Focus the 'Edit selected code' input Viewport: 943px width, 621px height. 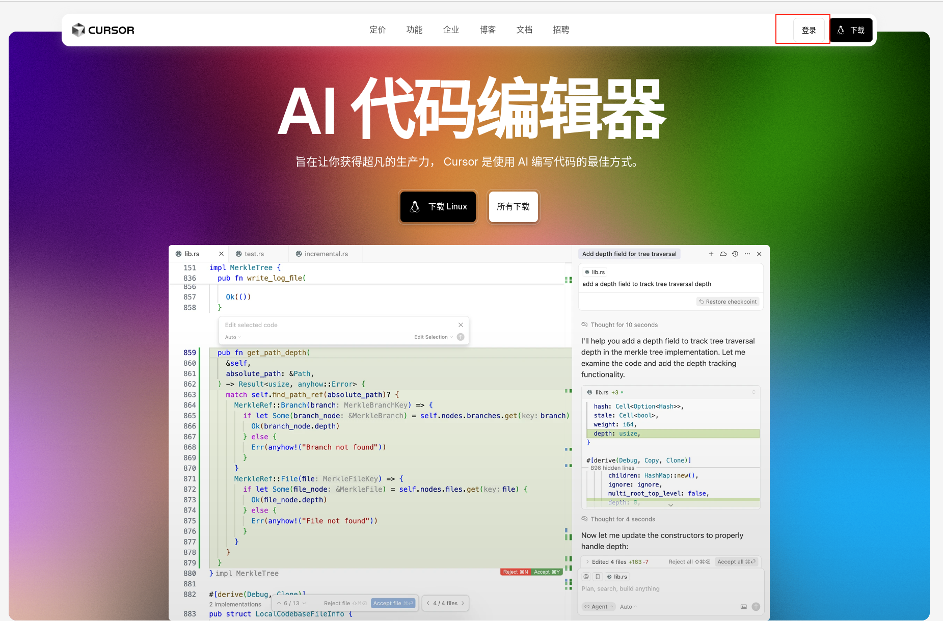pos(336,325)
